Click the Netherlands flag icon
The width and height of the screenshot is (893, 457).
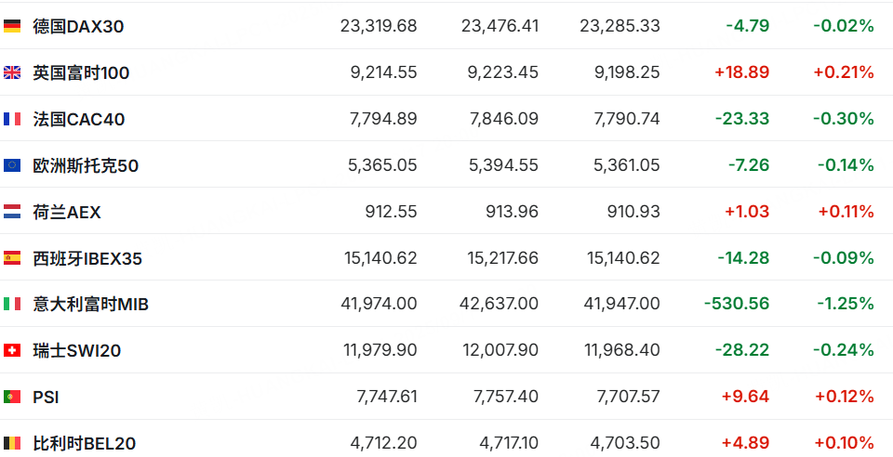coord(12,212)
